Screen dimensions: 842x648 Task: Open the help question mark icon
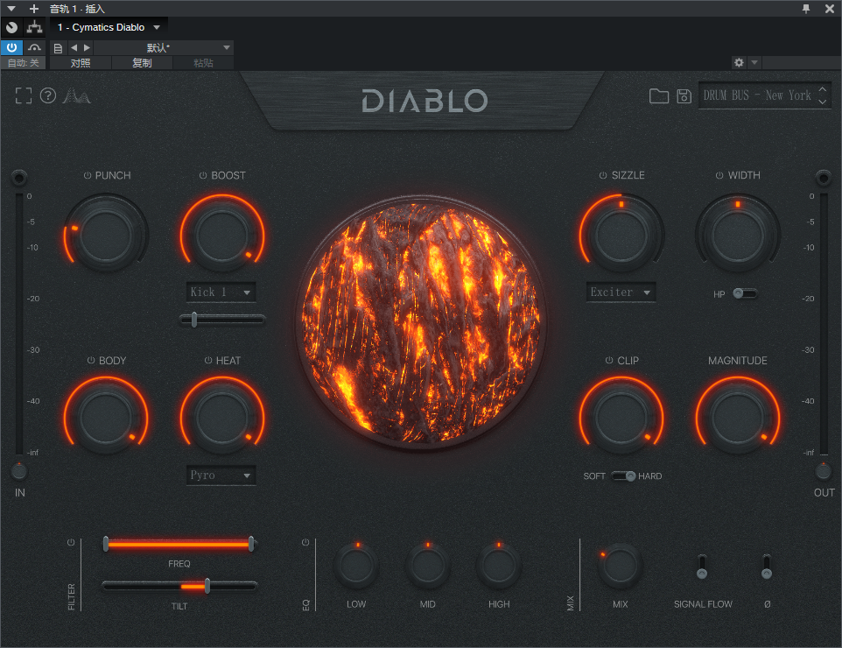[x=48, y=95]
